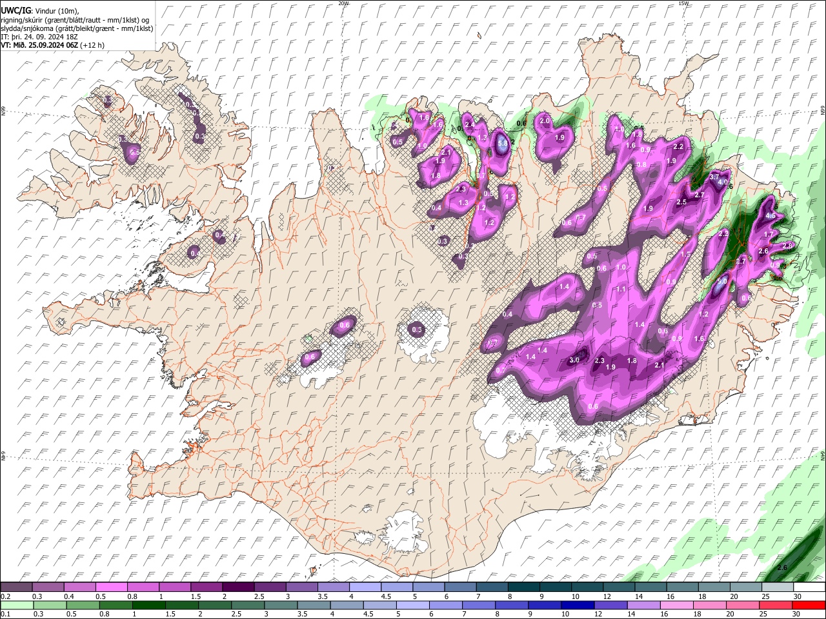Click the '2.8' value near the east coast
This screenshot has height=619, width=826.
point(787,246)
